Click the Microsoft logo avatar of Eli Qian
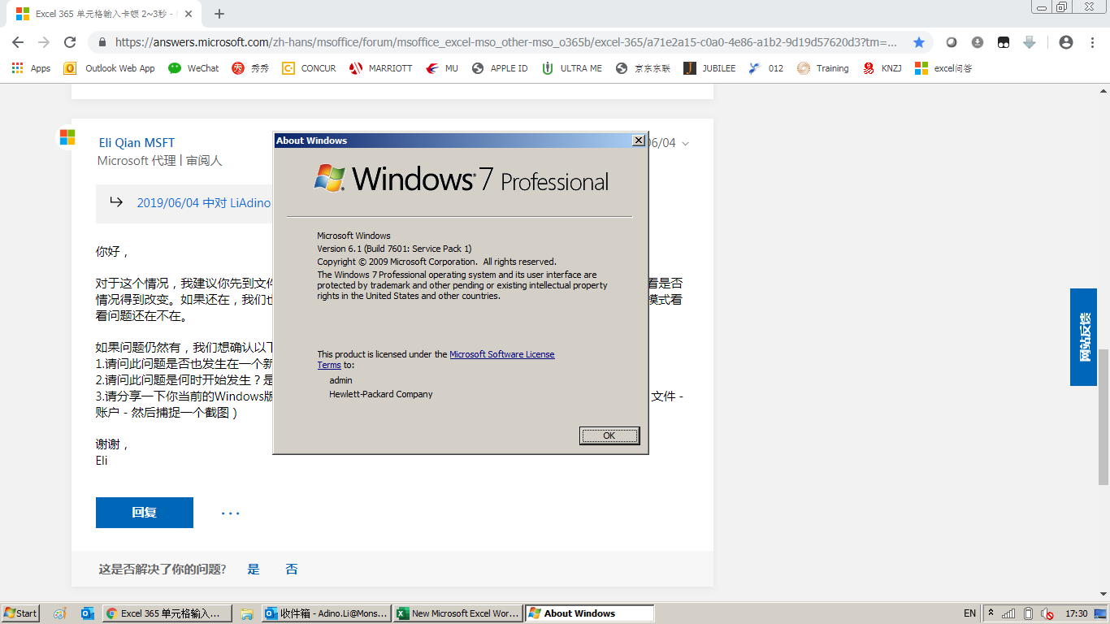The image size is (1110, 624). (x=67, y=137)
